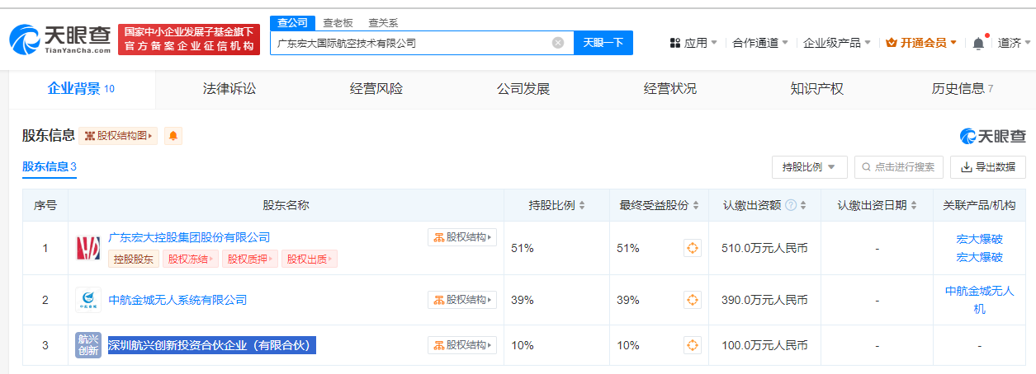Click the orange alert bell beside 股权结构图

tap(173, 136)
